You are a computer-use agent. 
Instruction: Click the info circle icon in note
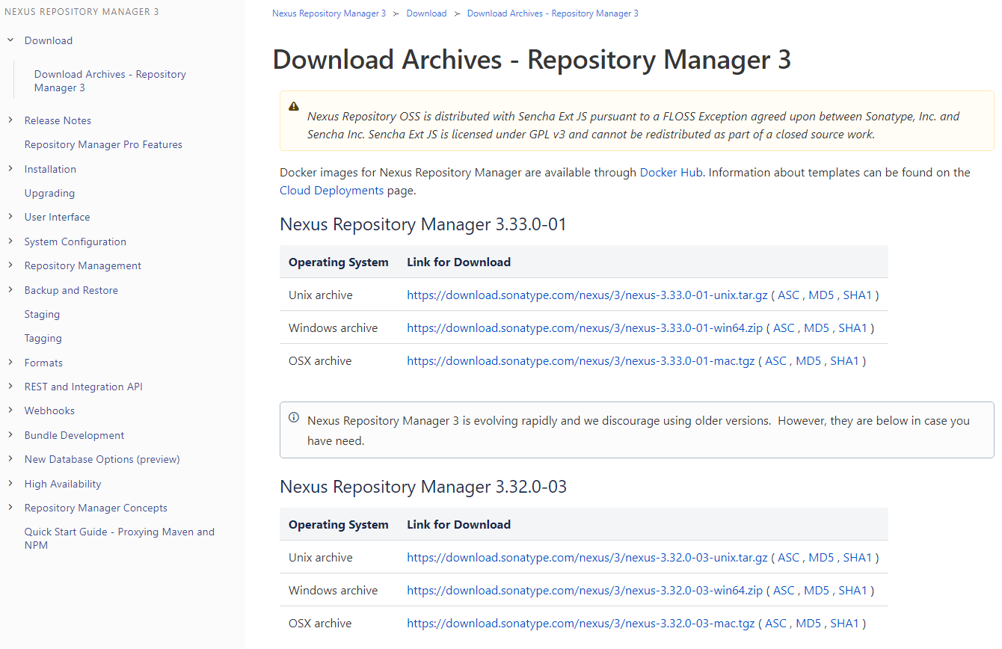294,417
